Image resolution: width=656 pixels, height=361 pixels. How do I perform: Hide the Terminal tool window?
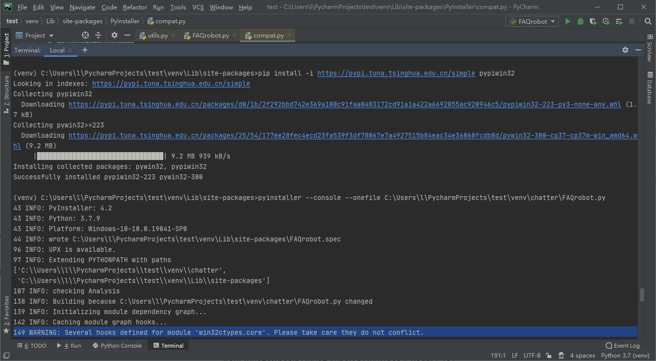638,50
